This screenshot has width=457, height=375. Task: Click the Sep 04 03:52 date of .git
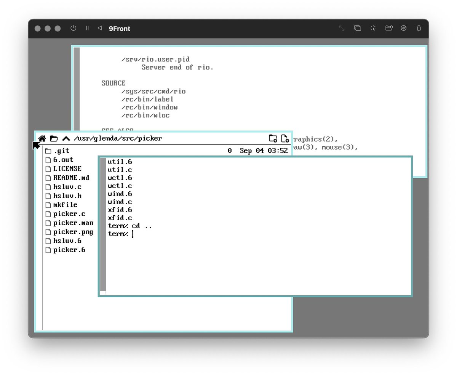click(264, 151)
